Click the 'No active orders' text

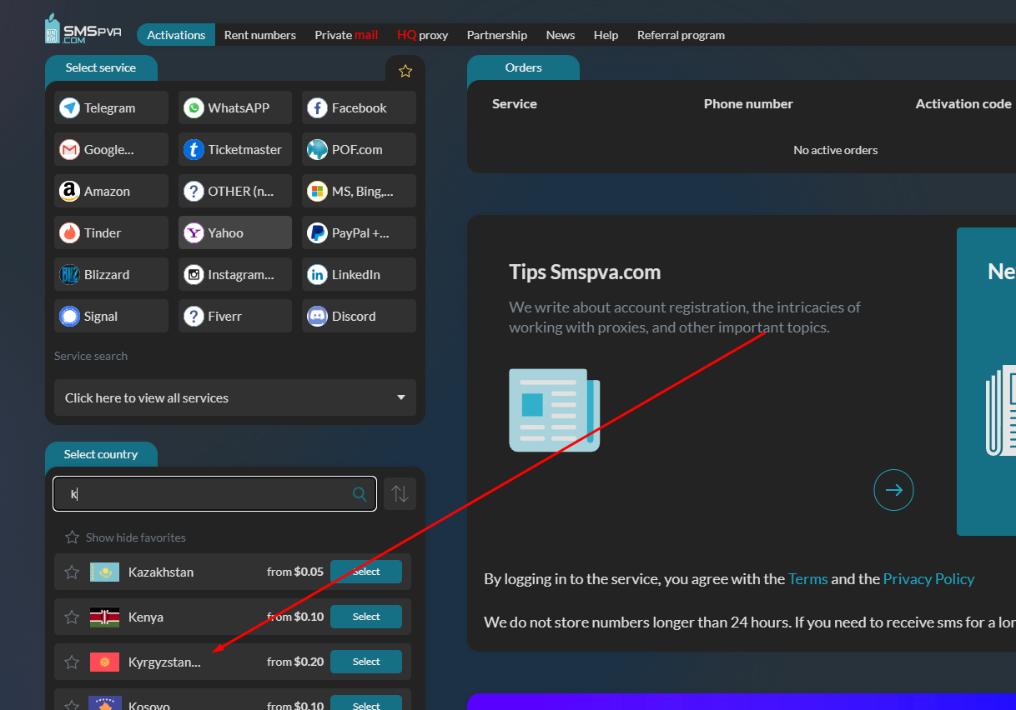836,150
